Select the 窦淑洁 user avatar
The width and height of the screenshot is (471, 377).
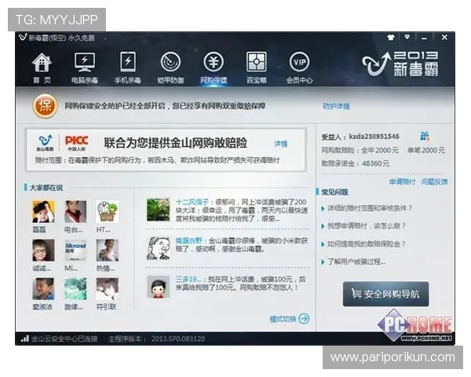point(43,289)
